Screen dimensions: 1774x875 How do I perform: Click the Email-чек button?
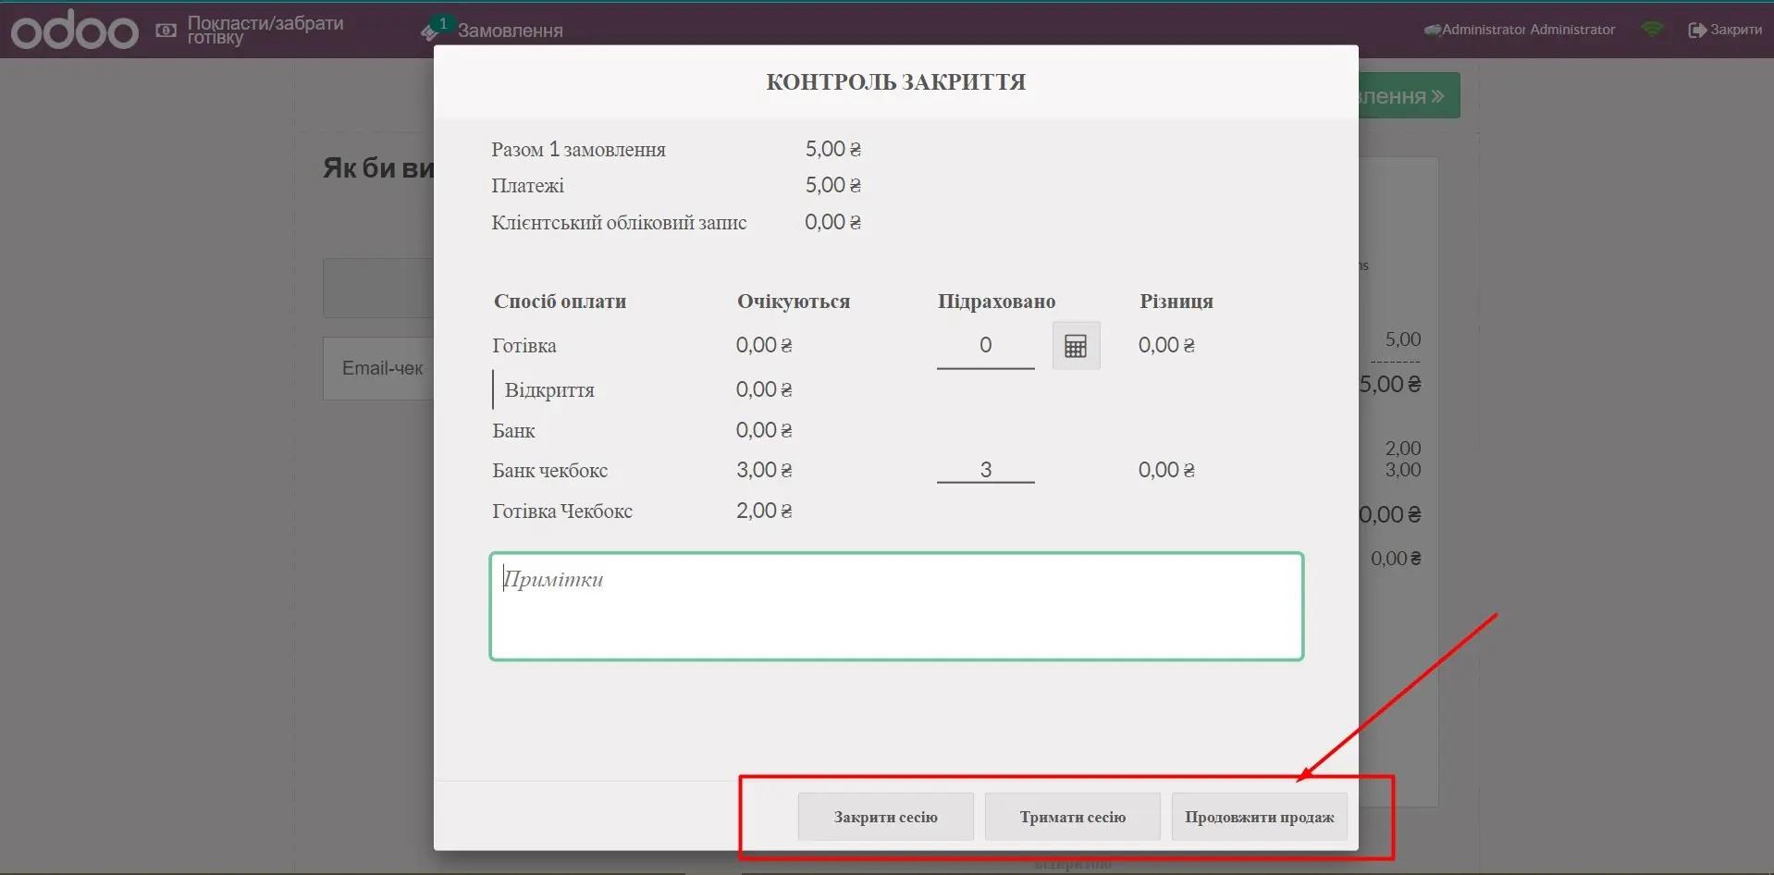coord(381,368)
